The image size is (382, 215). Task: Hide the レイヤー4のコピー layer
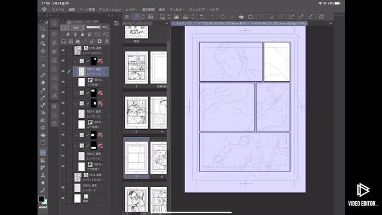pyautogui.click(x=63, y=50)
